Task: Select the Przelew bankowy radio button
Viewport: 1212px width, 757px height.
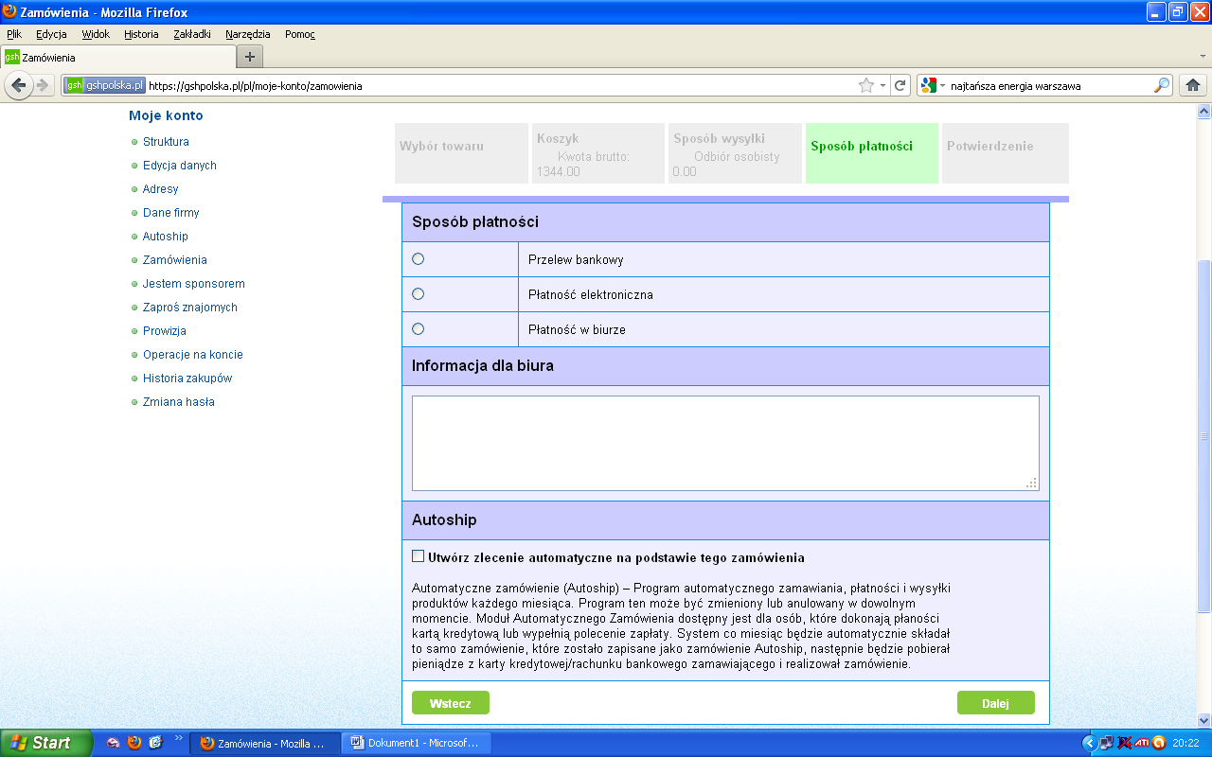Action: point(418,258)
